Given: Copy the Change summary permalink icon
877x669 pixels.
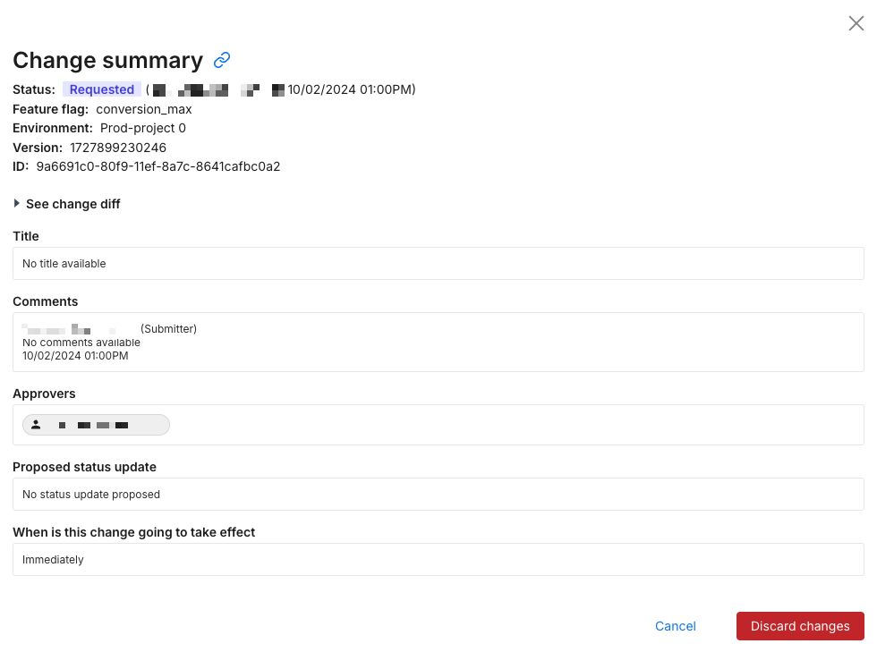Looking at the screenshot, I should pyautogui.click(x=222, y=60).
